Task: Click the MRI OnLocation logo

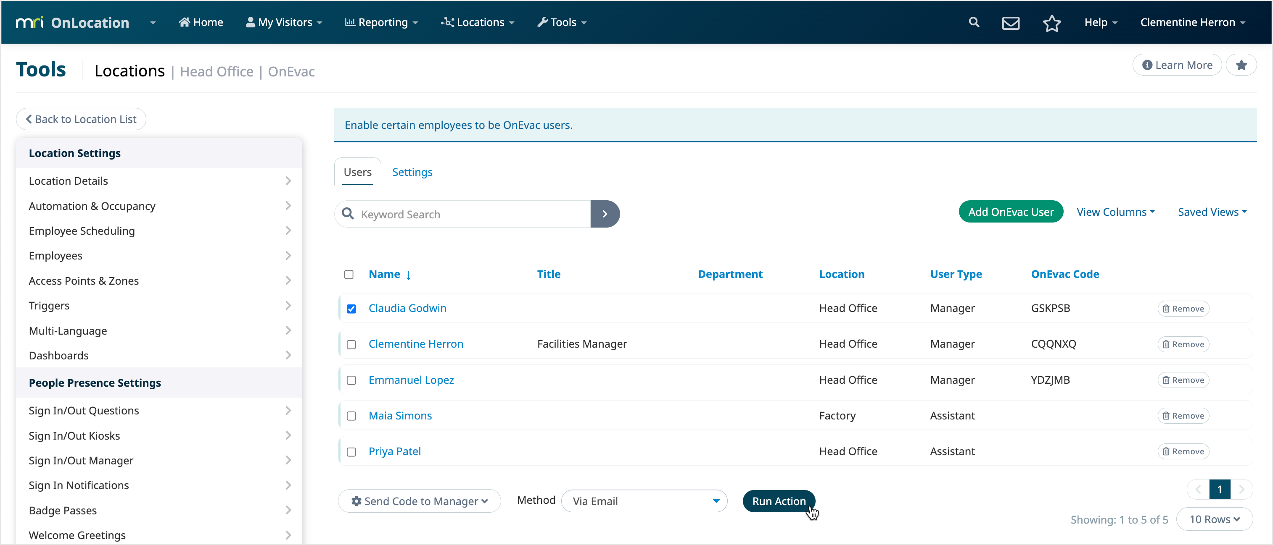Action: [73, 22]
